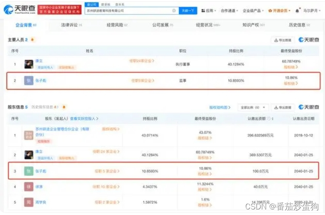Click 张子彪's green avatar in shareholder table
This screenshot has height=215, width=325.
pyautogui.click(x=29, y=171)
